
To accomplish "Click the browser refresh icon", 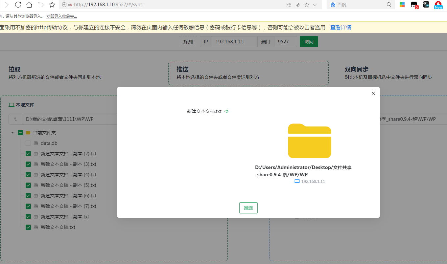I will pos(18,5).
